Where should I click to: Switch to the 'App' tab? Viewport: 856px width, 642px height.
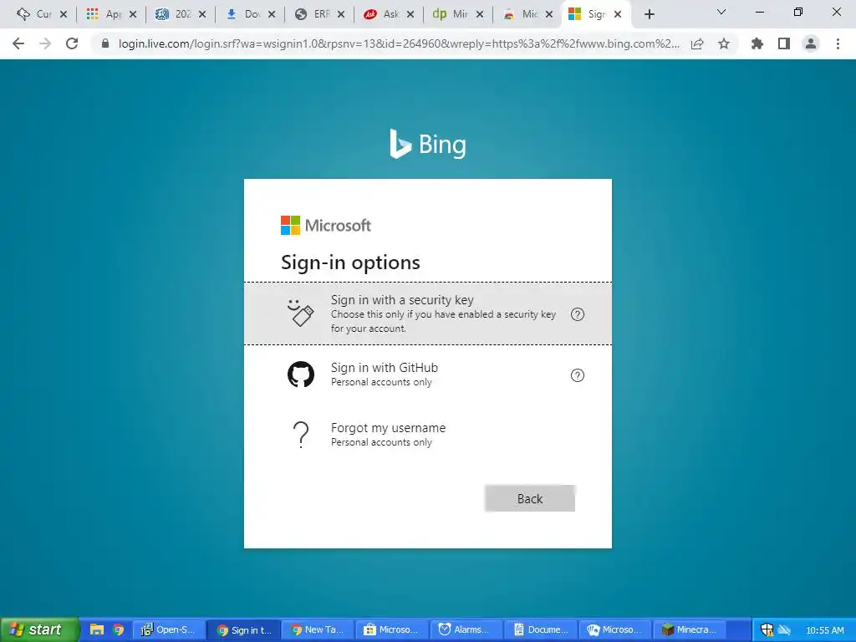click(106, 14)
